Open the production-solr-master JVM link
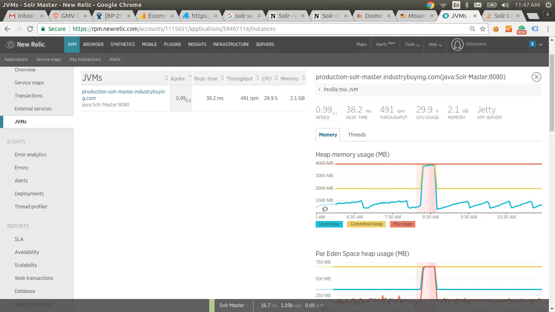This screenshot has width=555, height=312. pyautogui.click(x=124, y=95)
